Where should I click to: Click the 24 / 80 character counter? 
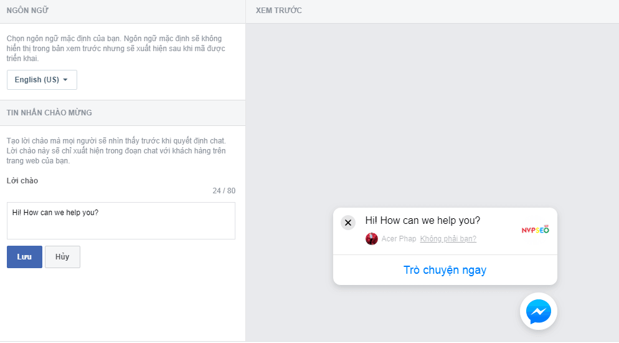(224, 191)
